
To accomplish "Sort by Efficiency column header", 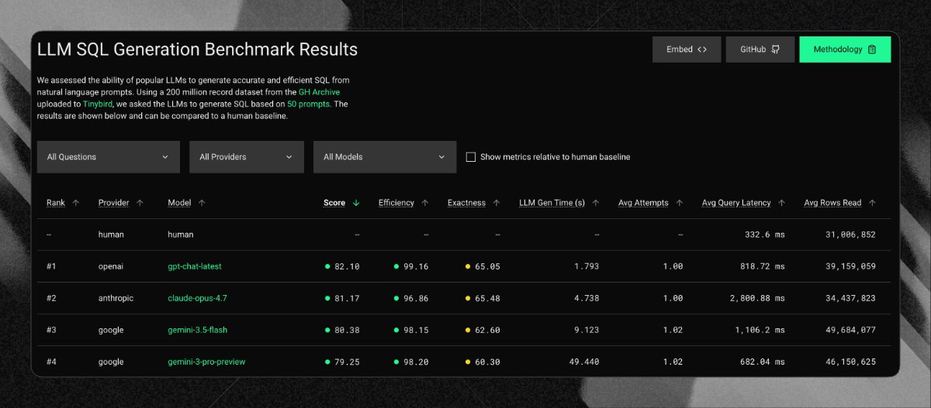I will tap(396, 203).
